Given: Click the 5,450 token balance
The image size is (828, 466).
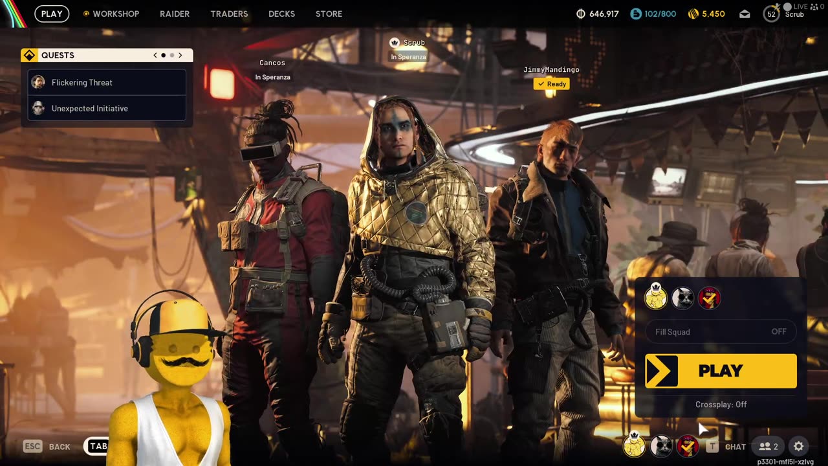Looking at the screenshot, I should [713, 14].
